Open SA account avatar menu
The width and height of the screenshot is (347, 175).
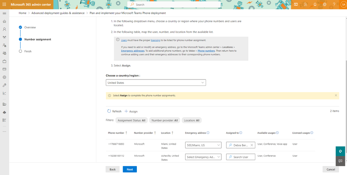344,5
